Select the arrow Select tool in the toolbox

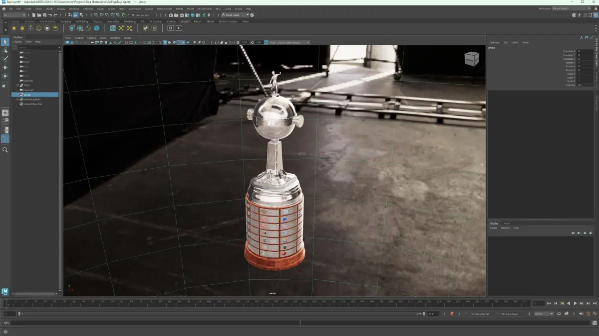[5, 42]
